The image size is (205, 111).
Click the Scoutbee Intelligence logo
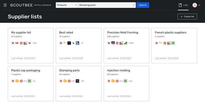[31, 5]
